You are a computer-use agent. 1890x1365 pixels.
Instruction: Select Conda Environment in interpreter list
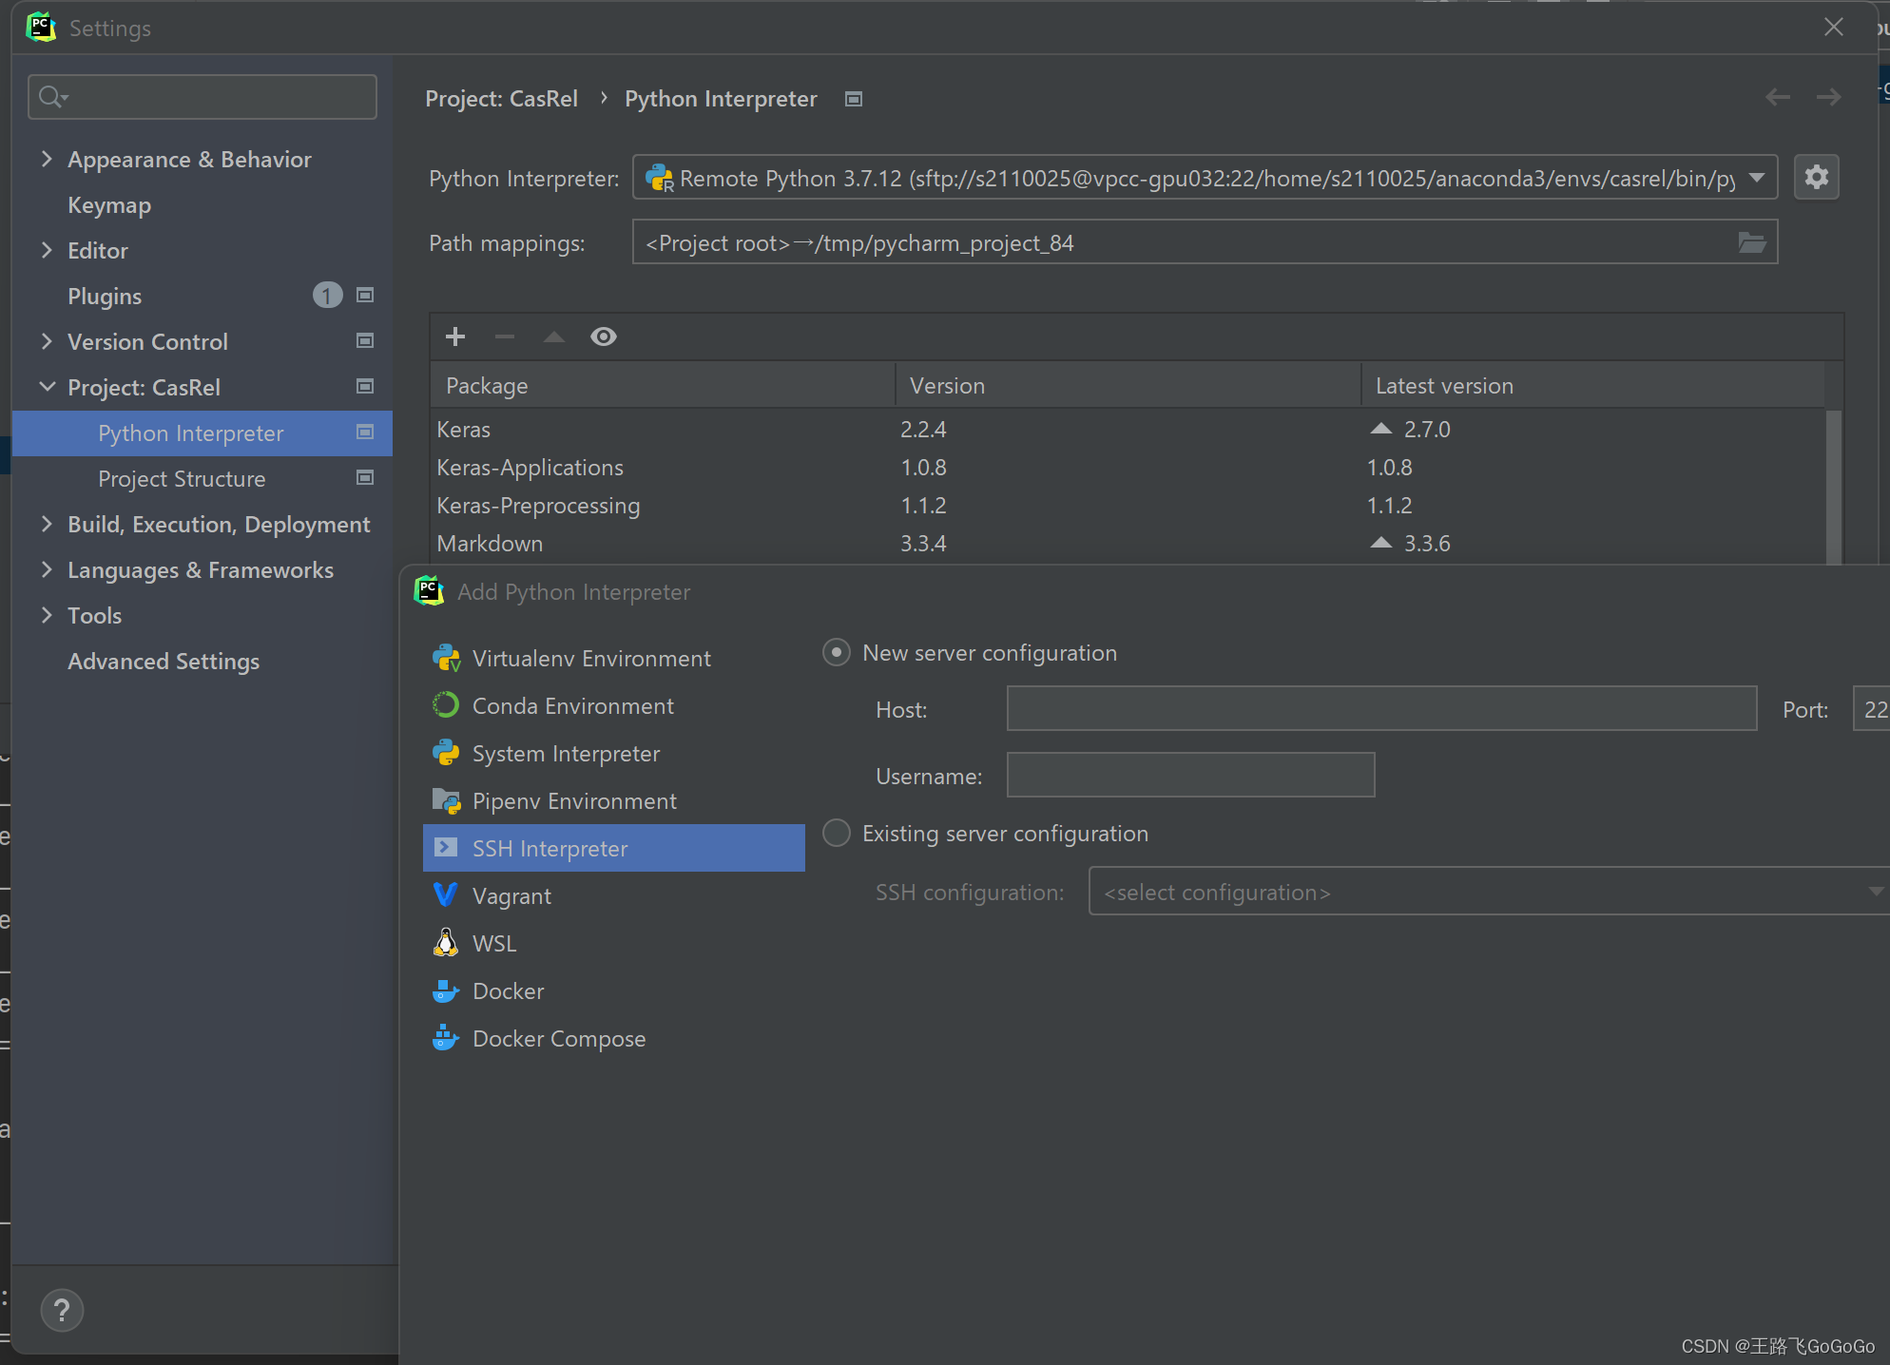[x=572, y=705]
